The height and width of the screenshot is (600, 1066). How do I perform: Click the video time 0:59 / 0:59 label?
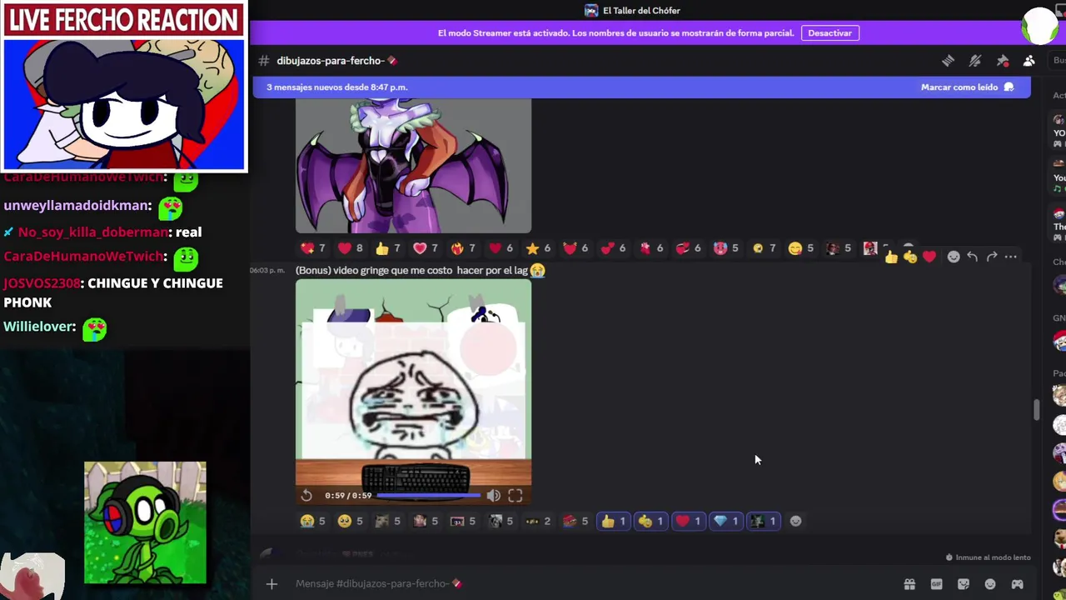tap(348, 495)
